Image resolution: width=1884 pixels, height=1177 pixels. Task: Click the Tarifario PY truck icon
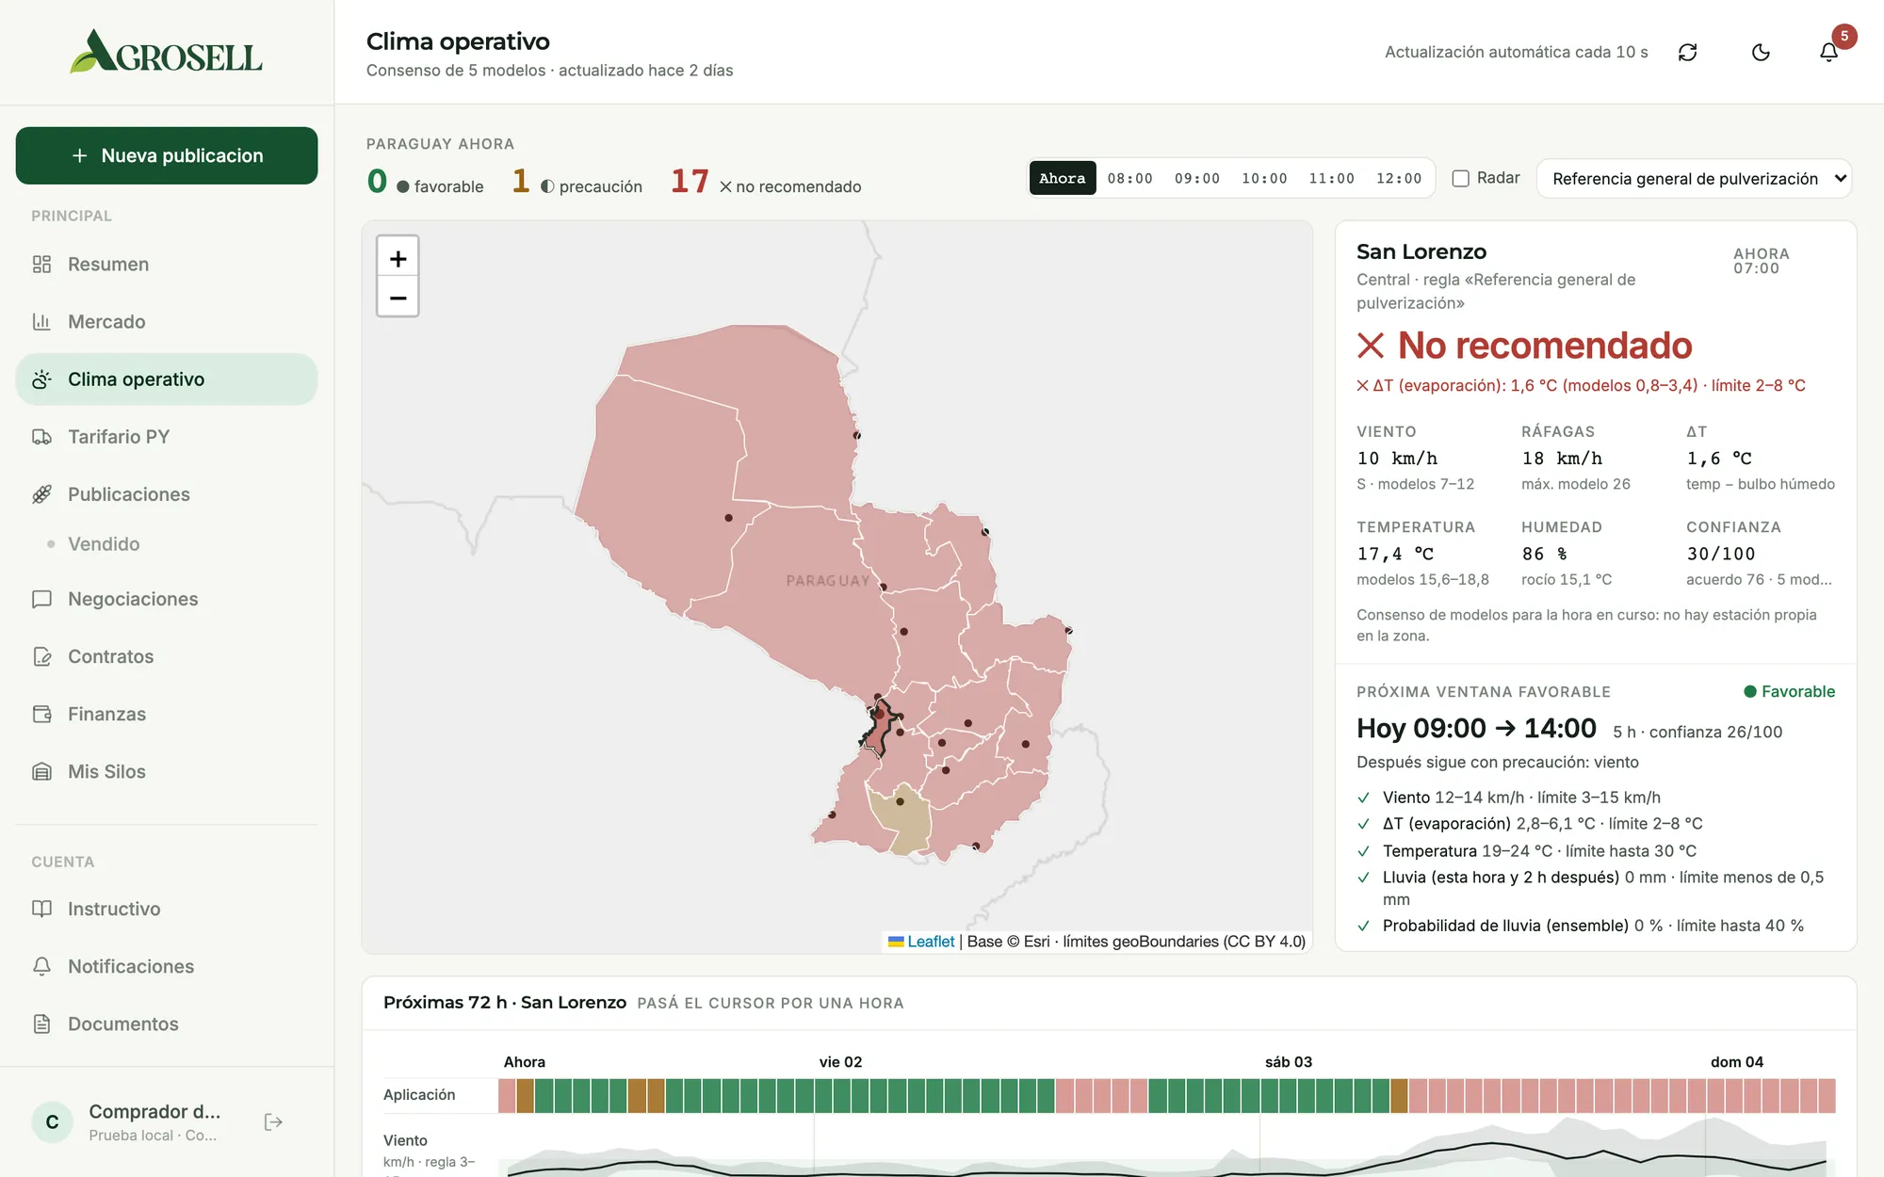[x=41, y=437]
